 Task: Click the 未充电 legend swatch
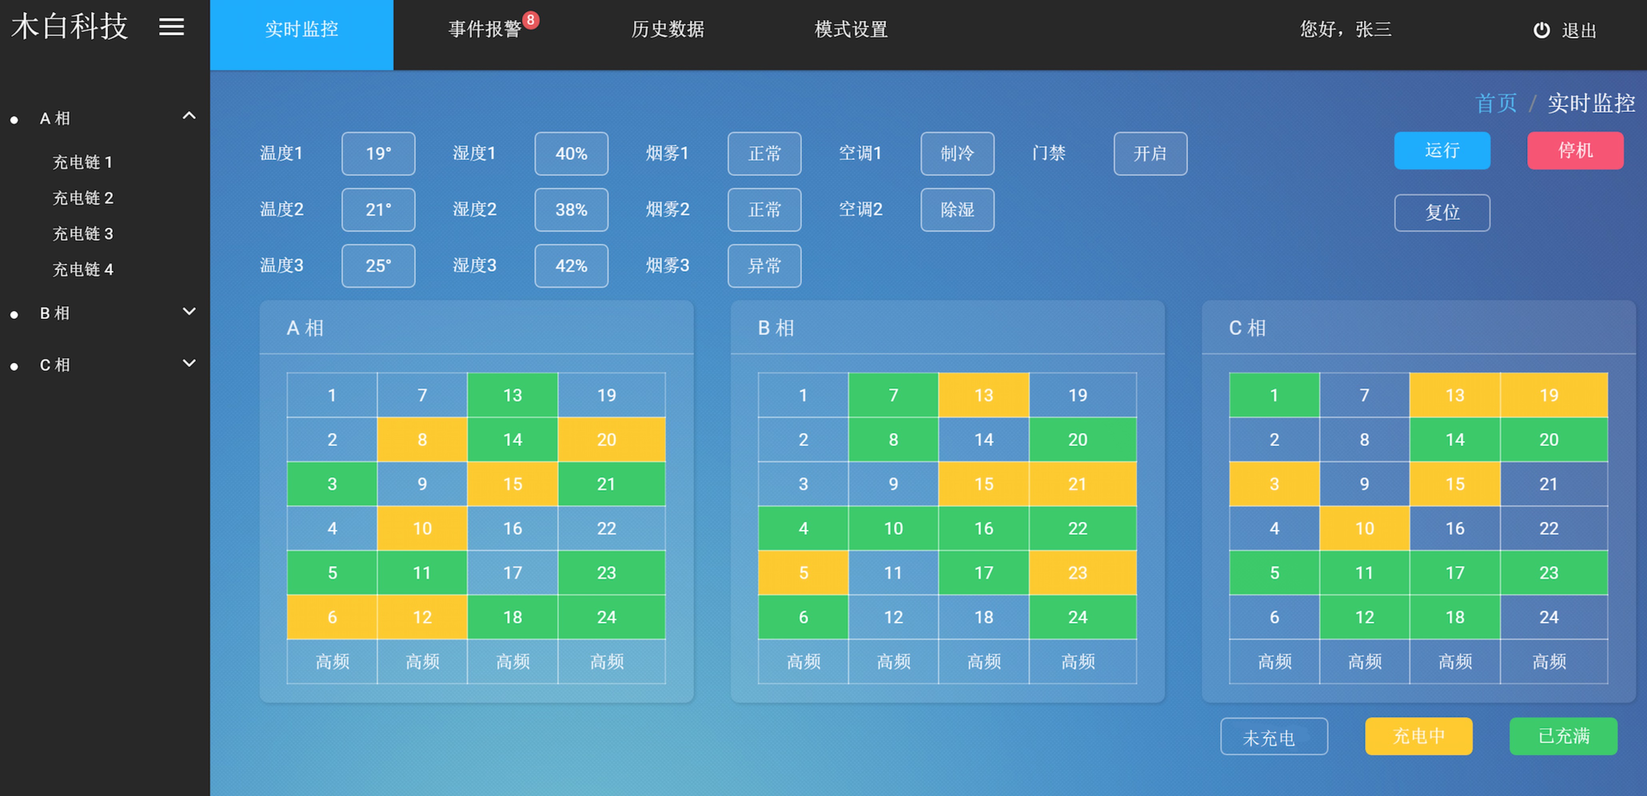[1274, 736]
